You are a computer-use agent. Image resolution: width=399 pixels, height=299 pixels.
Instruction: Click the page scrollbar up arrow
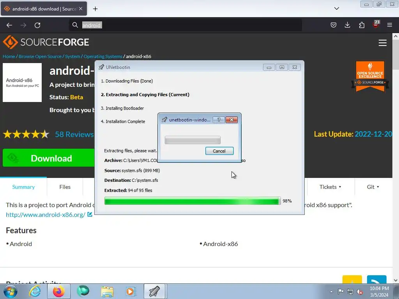(396, 36)
